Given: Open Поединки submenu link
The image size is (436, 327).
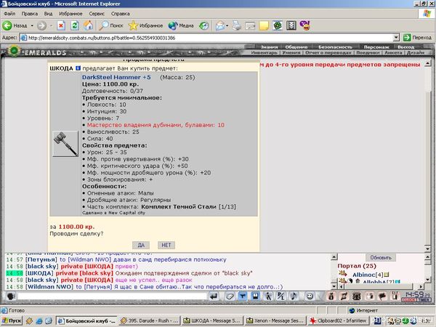Looking at the screenshot, I should pos(368,52).
